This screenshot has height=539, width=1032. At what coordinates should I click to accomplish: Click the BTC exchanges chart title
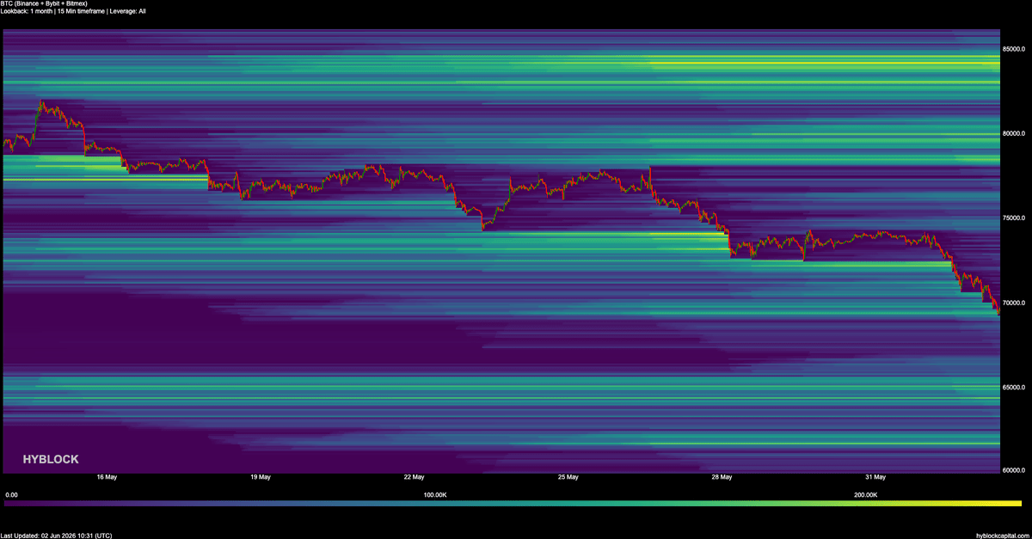44,3
